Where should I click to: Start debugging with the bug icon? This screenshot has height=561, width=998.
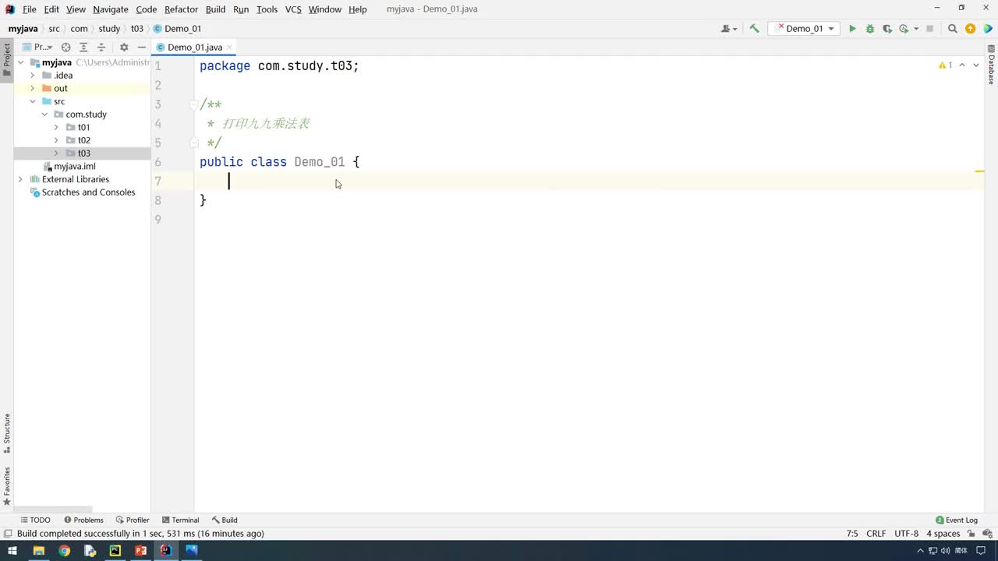[x=870, y=29]
